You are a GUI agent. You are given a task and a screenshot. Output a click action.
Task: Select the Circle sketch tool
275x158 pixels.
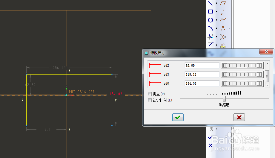[211, 20]
